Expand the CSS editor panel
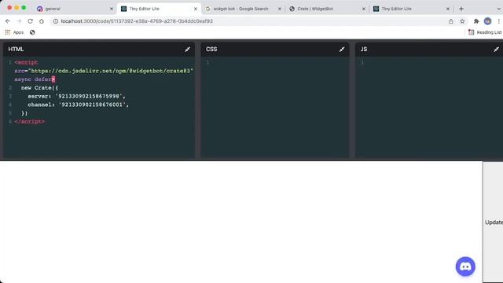This screenshot has width=503, height=283. point(342,49)
